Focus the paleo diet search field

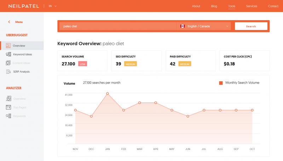pyautogui.click(x=118, y=26)
